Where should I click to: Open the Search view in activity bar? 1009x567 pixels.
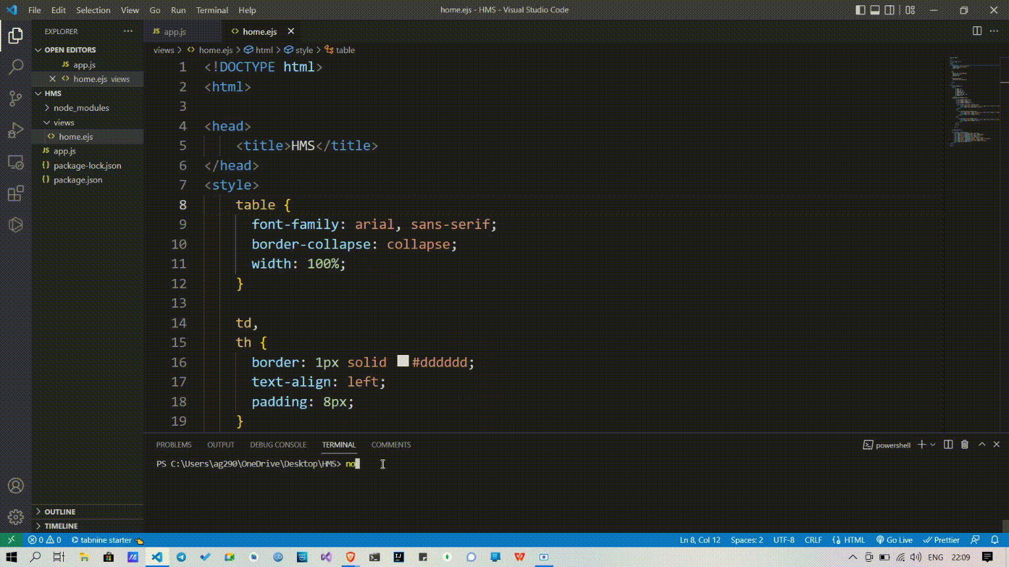[x=16, y=67]
